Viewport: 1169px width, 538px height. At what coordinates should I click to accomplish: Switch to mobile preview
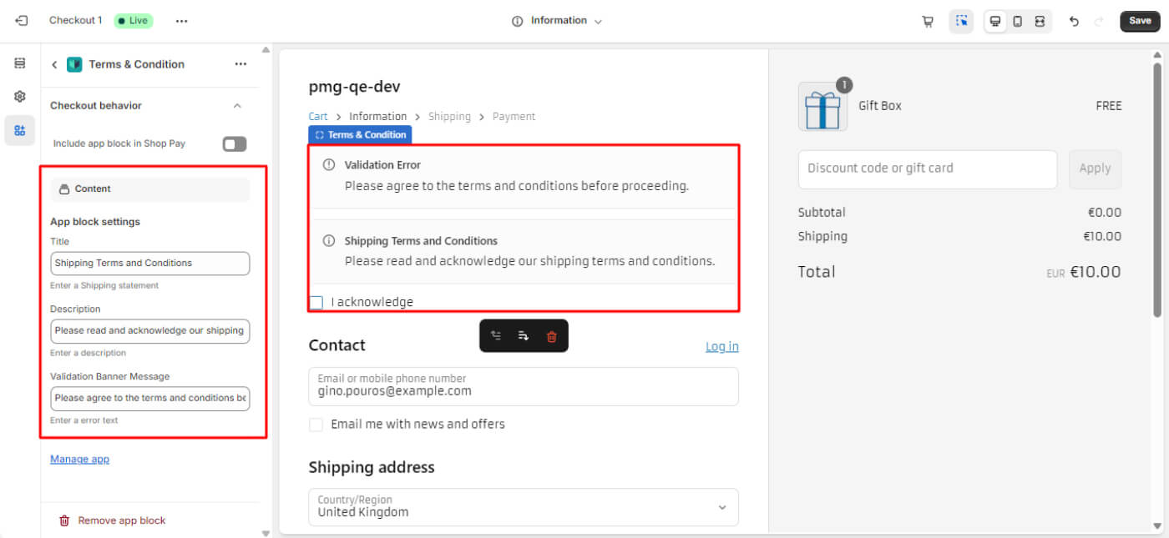(x=1017, y=22)
